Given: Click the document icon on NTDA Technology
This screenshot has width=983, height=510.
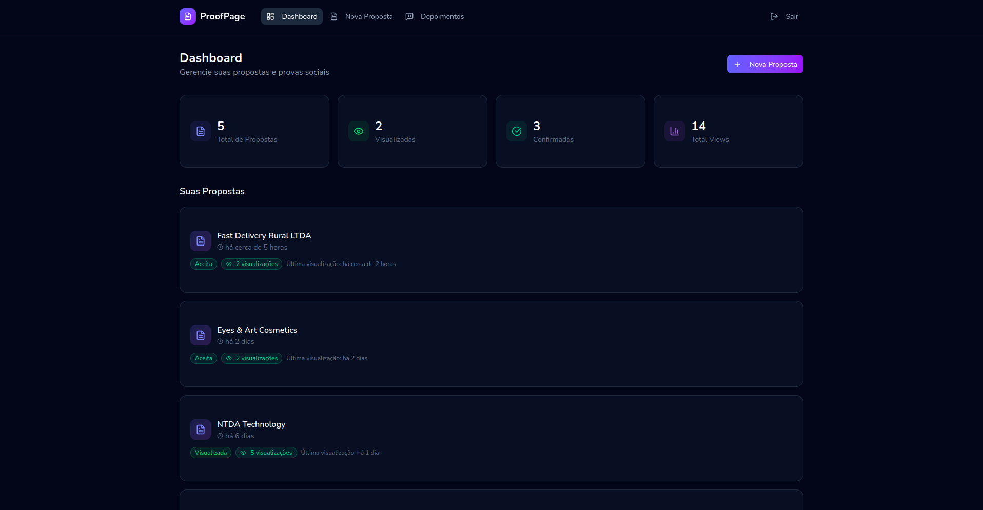Looking at the screenshot, I should (x=201, y=430).
